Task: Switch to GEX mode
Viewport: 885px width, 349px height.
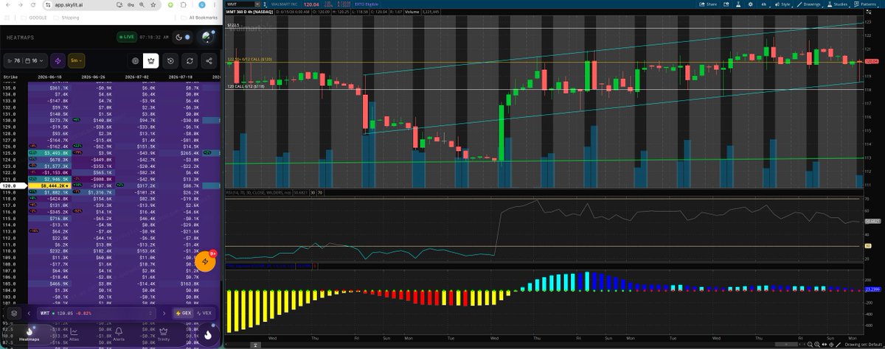Action: pos(183,313)
